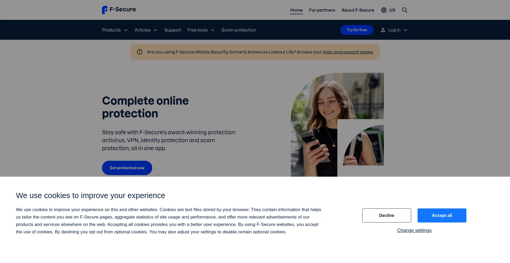This screenshot has height=263, width=510.
Task: Open About F-Secure menu item
Action: 358,10
